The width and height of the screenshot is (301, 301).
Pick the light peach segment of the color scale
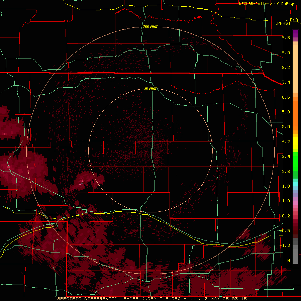(295, 69)
